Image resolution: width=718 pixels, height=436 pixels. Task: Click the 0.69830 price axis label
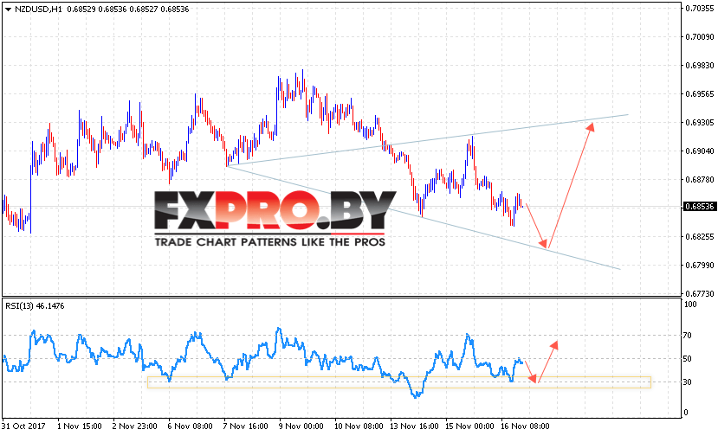pyautogui.click(x=699, y=66)
